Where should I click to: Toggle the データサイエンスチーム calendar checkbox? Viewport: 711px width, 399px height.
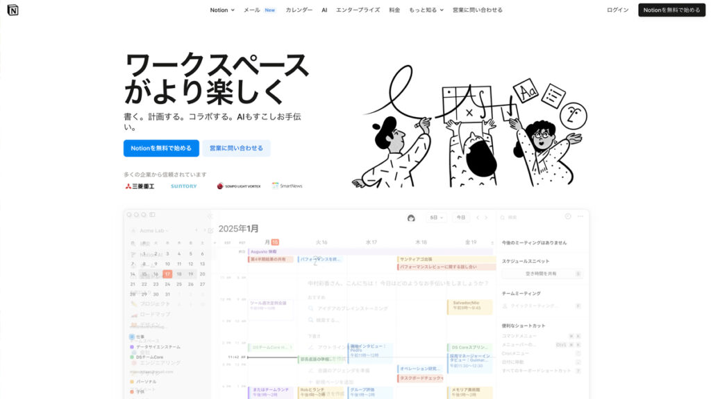click(132, 347)
